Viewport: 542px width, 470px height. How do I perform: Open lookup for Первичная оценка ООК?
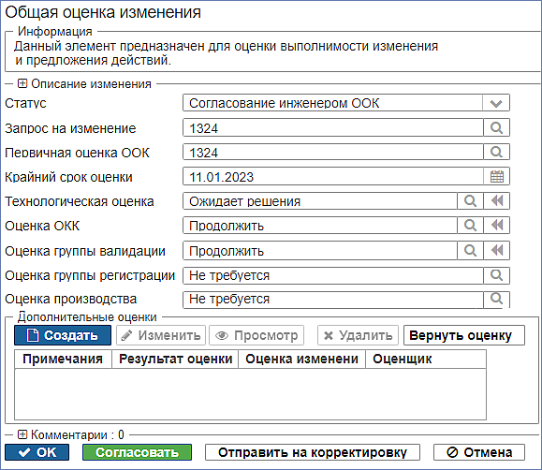[x=496, y=153]
